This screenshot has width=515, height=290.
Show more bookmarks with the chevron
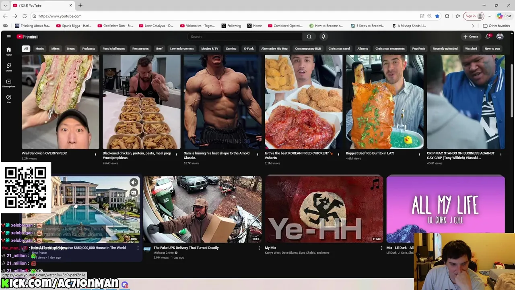(473, 26)
